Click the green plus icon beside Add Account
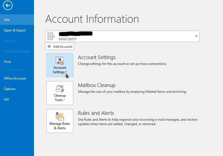The height and width of the screenshot is (156, 223). pos(49,47)
